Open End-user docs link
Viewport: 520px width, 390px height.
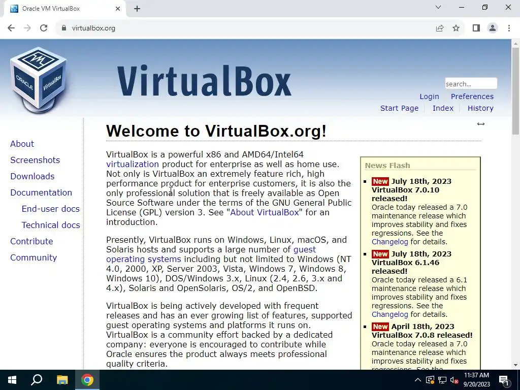50,209
